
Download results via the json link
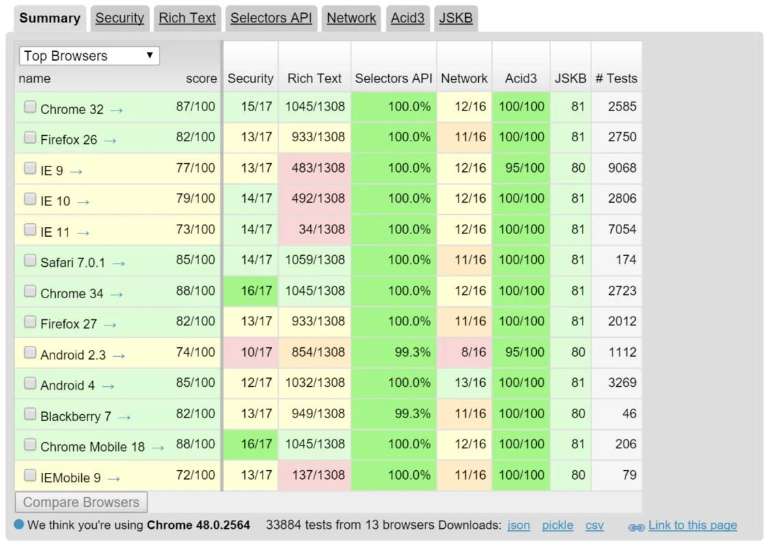(x=518, y=525)
